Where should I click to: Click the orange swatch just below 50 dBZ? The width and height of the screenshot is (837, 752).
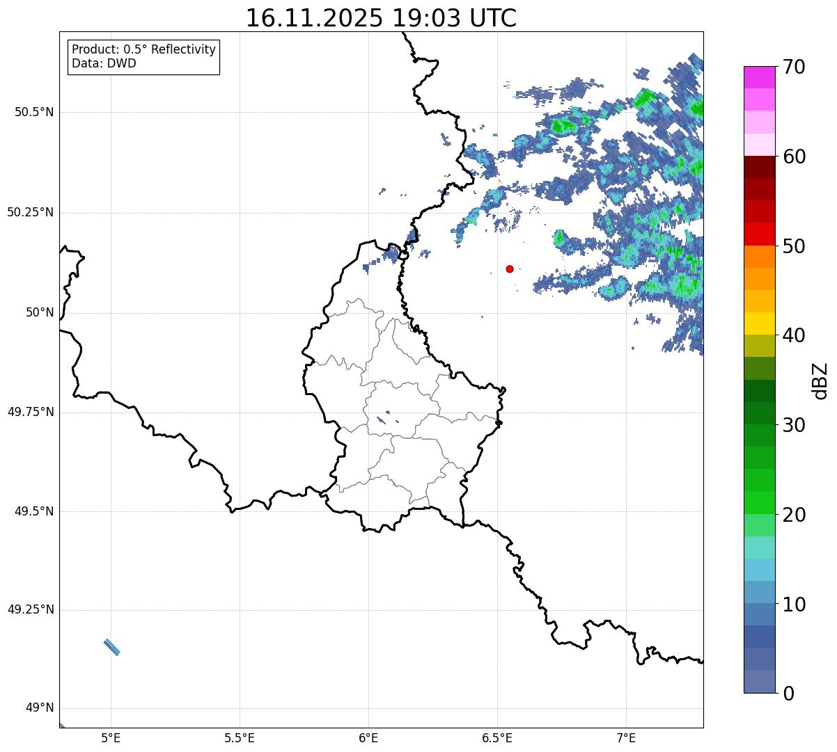coord(759,257)
